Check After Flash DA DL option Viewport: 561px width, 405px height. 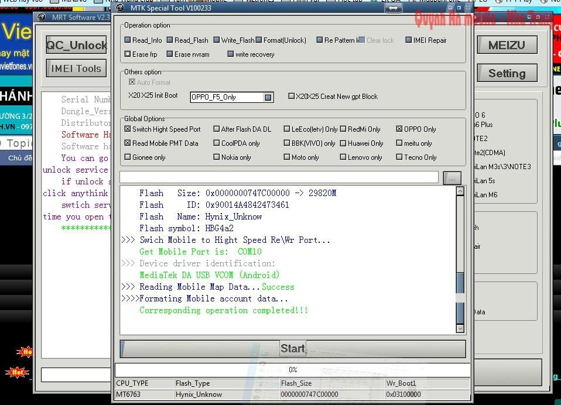tap(217, 129)
